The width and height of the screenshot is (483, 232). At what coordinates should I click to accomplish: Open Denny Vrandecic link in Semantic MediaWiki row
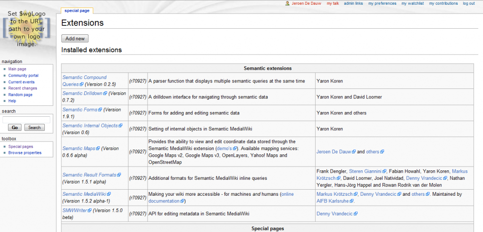(x=381, y=194)
